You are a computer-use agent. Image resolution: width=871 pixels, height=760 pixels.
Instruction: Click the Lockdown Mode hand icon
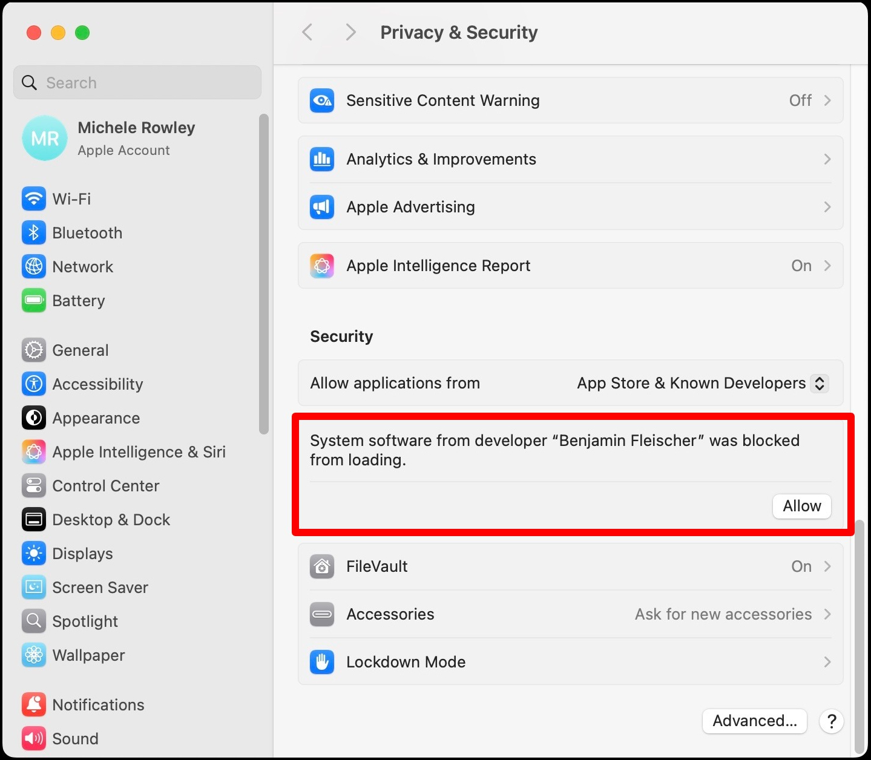(322, 662)
